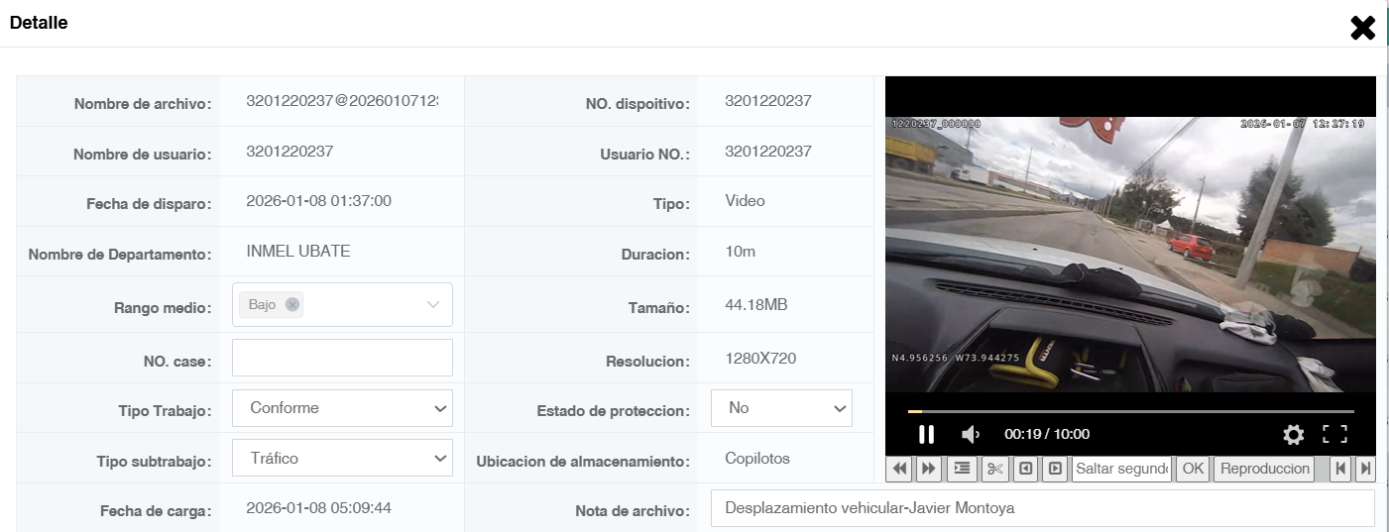The height and width of the screenshot is (532, 1389).
Task: Open the Tipo Trabajo dropdown
Action: pos(342,408)
